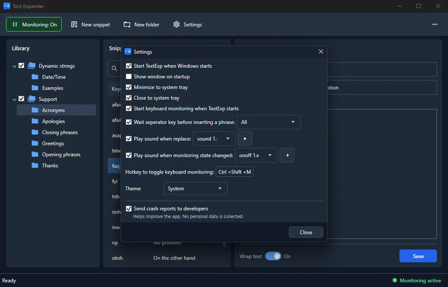Click the Close button in Settings
The image size is (448, 287).
click(306, 232)
